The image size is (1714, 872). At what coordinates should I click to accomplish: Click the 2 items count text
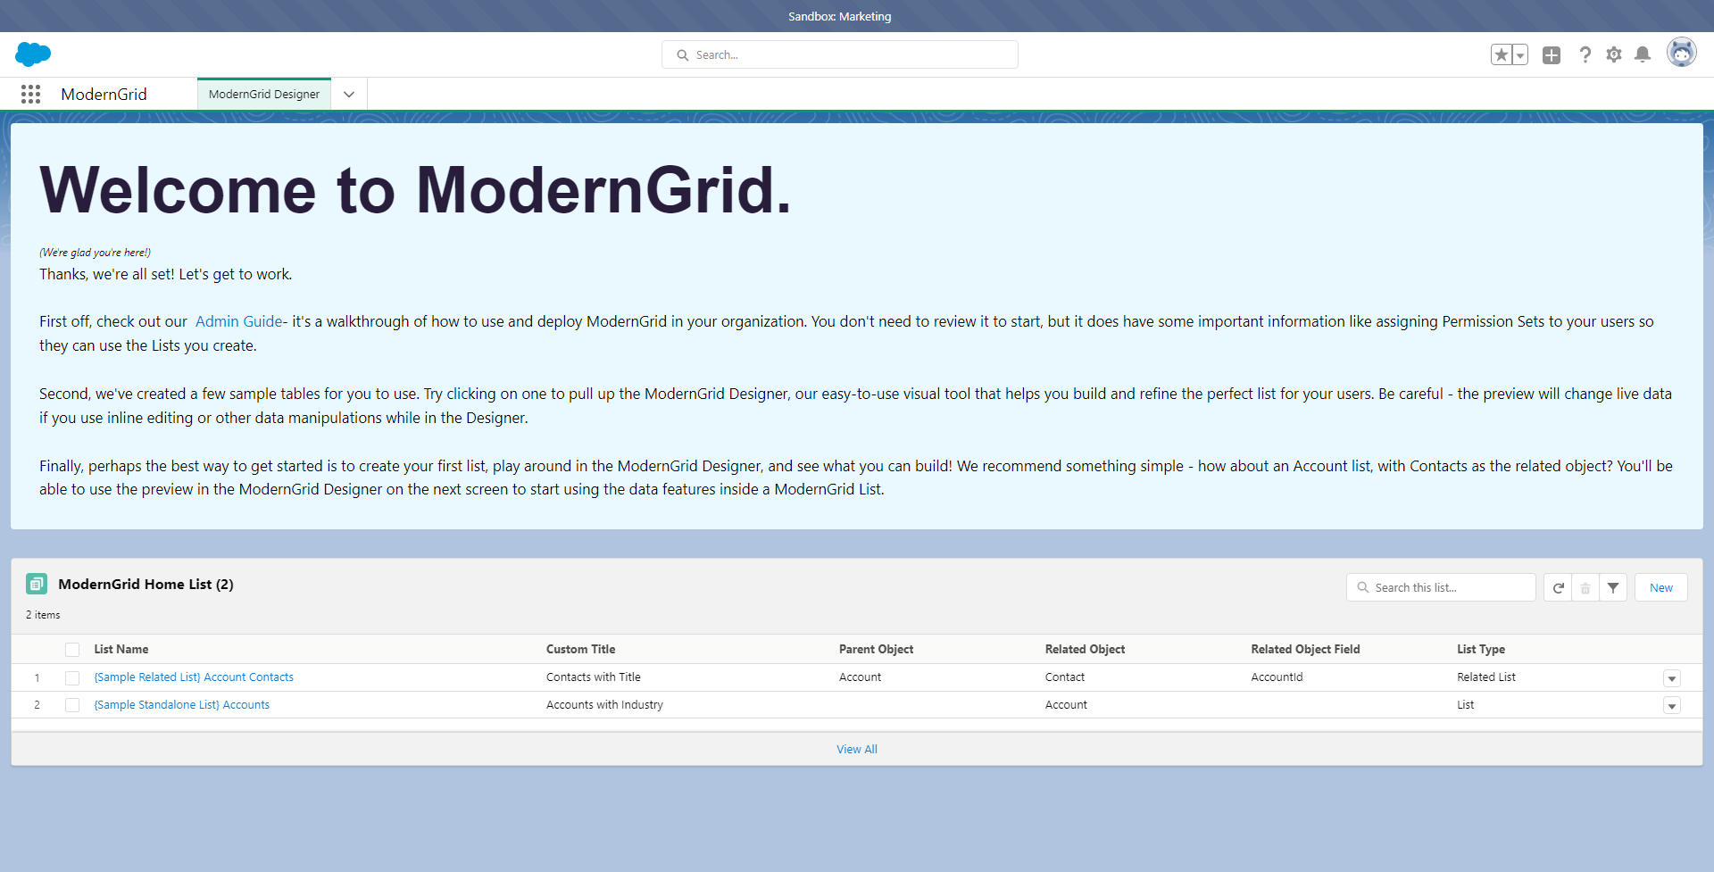tap(43, 615)
